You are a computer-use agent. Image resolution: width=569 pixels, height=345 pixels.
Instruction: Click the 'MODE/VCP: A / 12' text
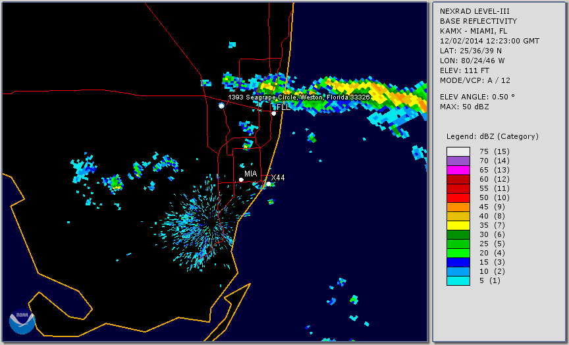pos(475,80)
